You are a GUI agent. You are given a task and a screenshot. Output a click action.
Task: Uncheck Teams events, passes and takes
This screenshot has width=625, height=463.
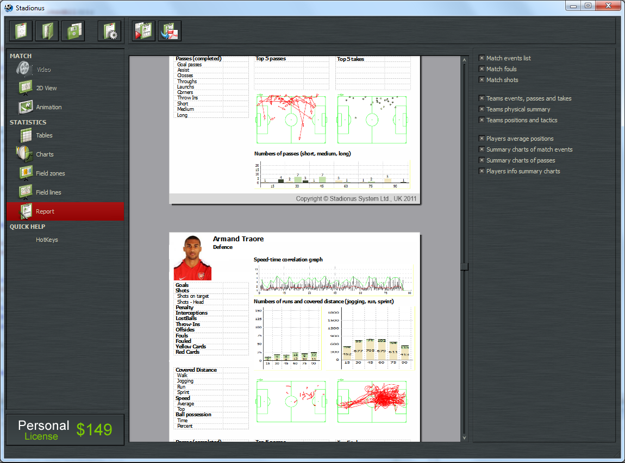482,98
